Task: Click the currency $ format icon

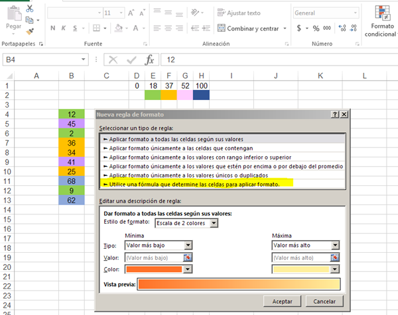Action: (299, 28)
